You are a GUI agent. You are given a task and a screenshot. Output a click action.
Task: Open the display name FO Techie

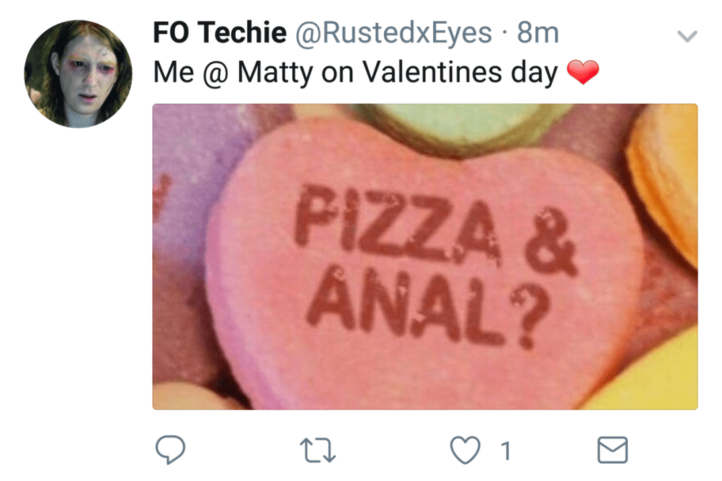pyautogui.click(x=219, y=33)
